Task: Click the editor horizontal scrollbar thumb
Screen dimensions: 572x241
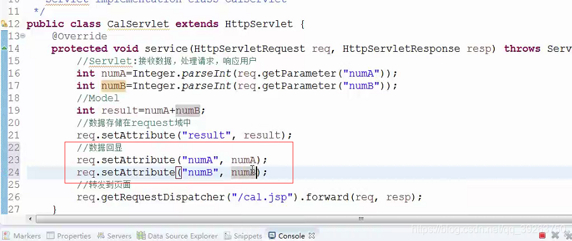Action: [361, 219]
